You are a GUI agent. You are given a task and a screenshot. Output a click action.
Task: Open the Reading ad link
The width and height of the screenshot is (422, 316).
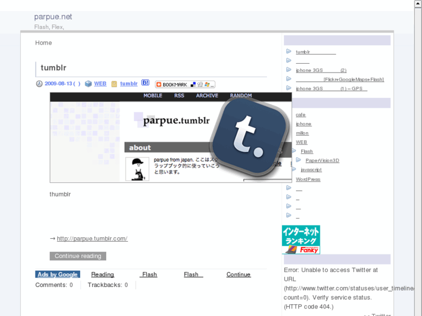[103, 275]
